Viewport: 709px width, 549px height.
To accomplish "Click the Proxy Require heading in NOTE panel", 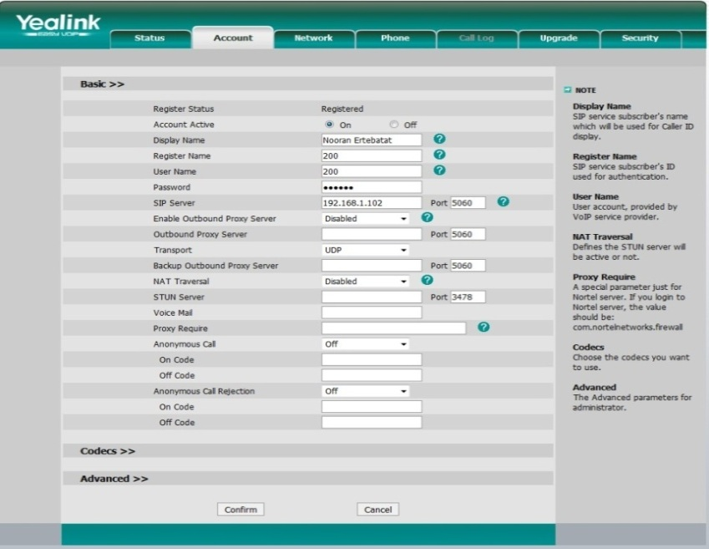I will tap(604, 277).
